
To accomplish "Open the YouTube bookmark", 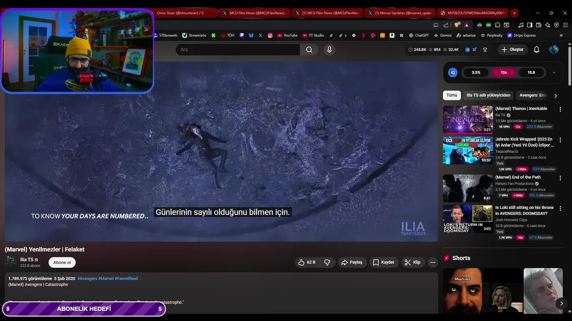I will (x=287, y=35).
